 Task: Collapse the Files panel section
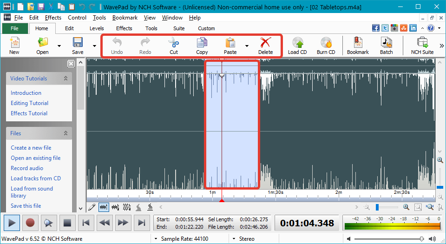[66, 133]
